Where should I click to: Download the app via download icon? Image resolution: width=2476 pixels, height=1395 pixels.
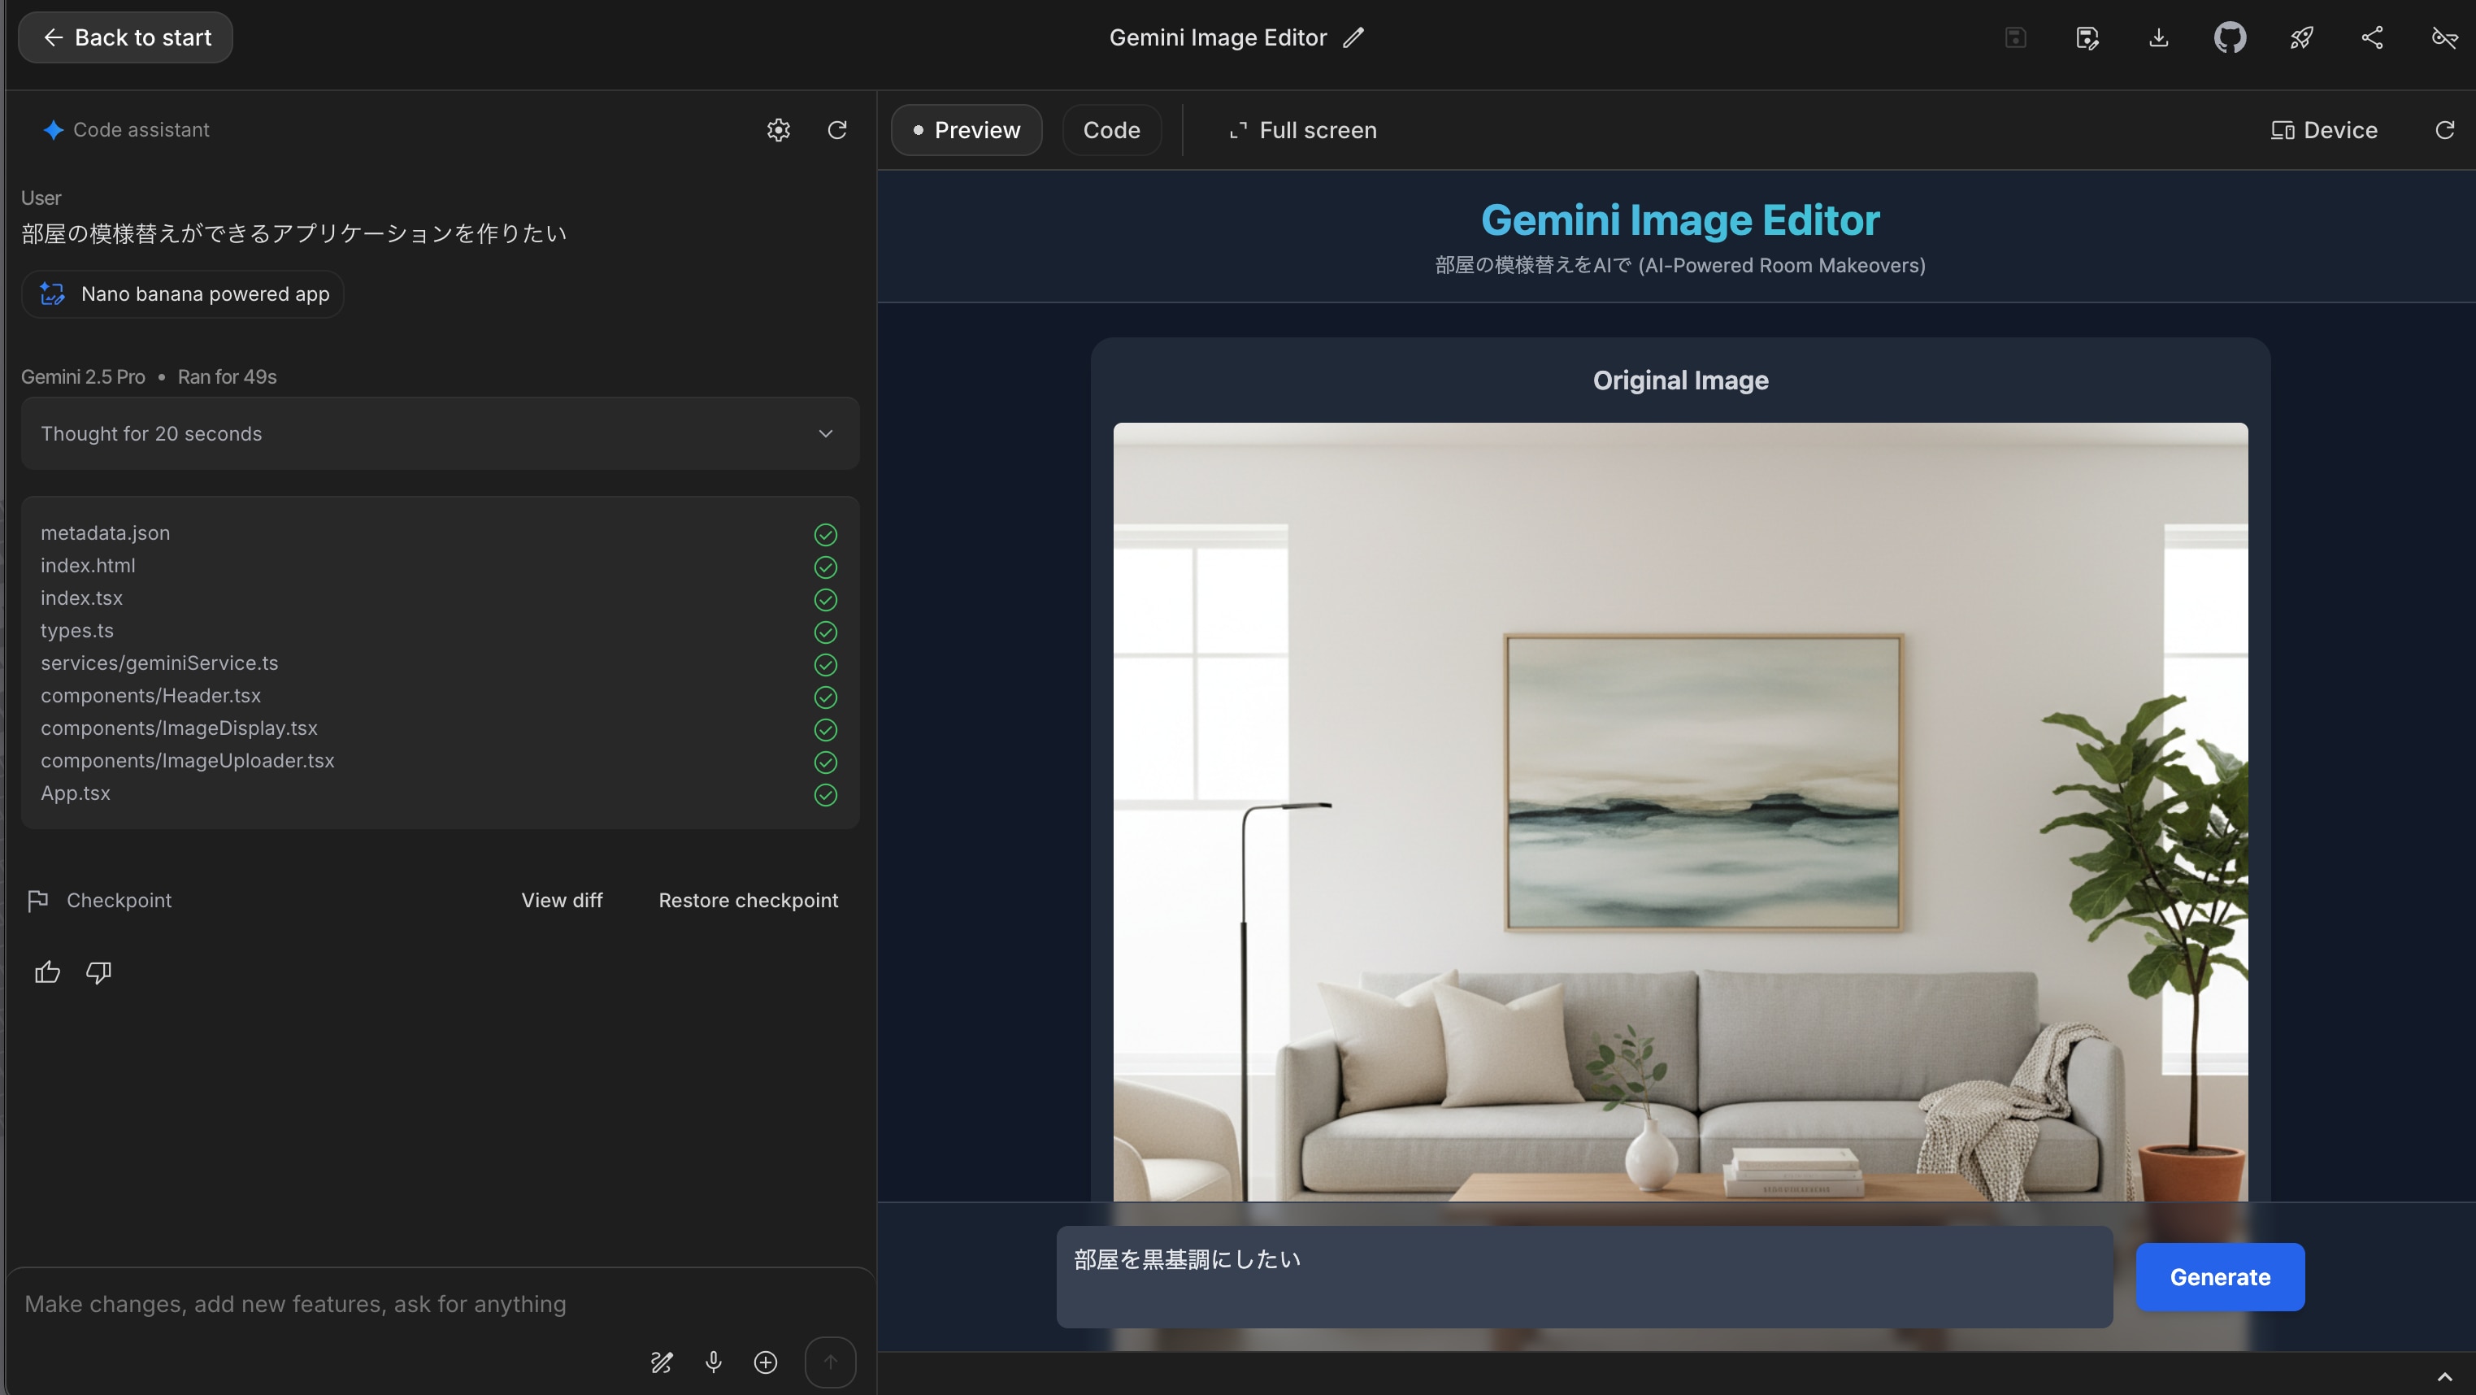pos(2159,37)
